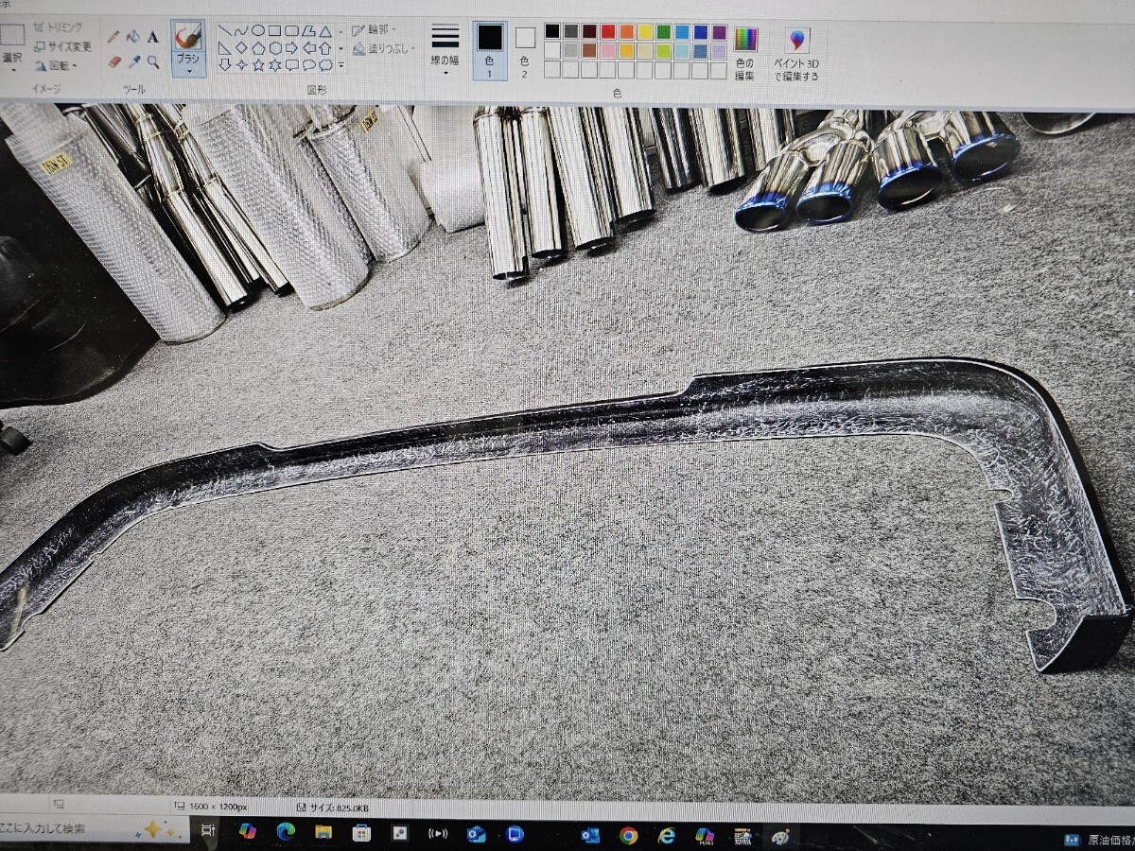The height and width of the screenshot is (851, 1135).
Task: Click the Paint app icon in taskbar
Action: click(780, 837)
